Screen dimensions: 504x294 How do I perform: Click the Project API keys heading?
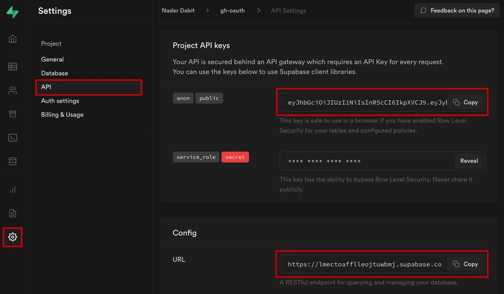click(201, 45)
